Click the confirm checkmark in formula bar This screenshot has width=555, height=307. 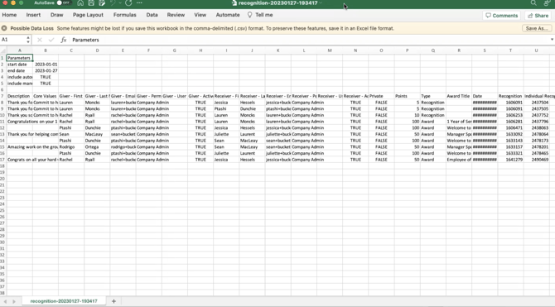pos(51,40)
